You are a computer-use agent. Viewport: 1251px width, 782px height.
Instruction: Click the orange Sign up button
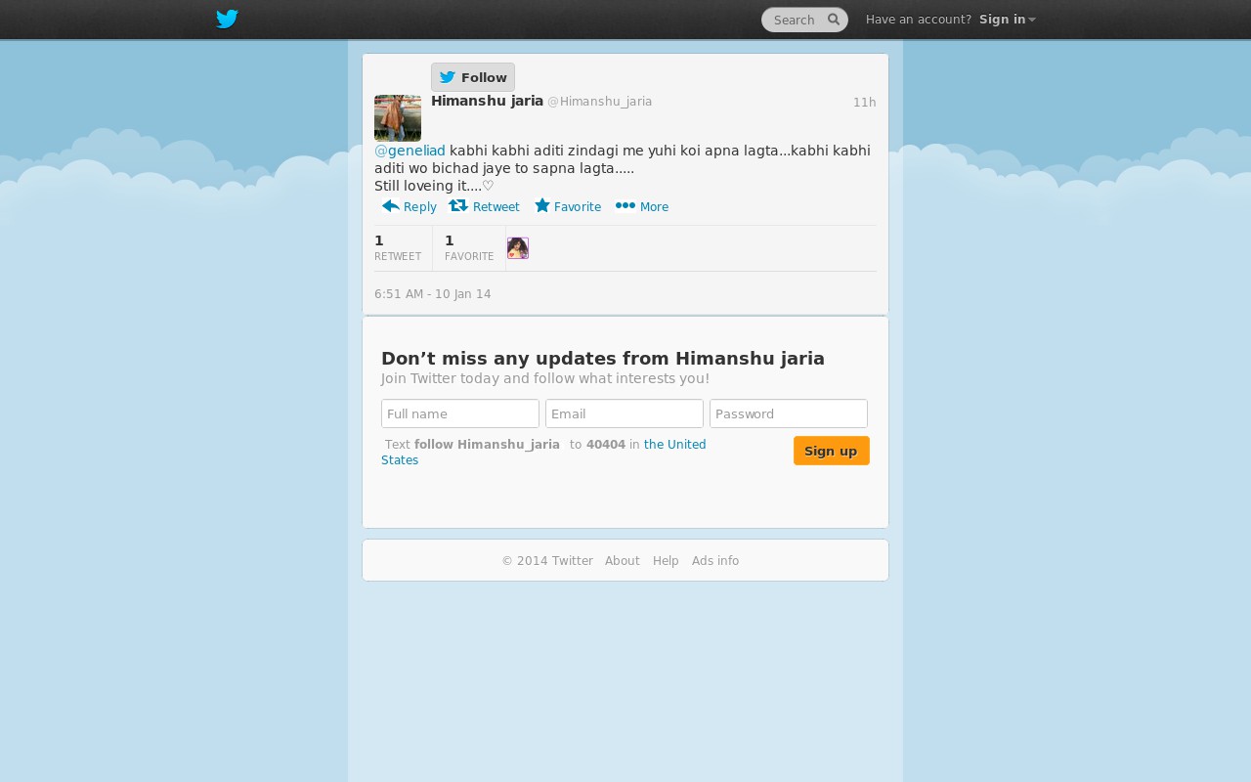[x=832, y=451]
